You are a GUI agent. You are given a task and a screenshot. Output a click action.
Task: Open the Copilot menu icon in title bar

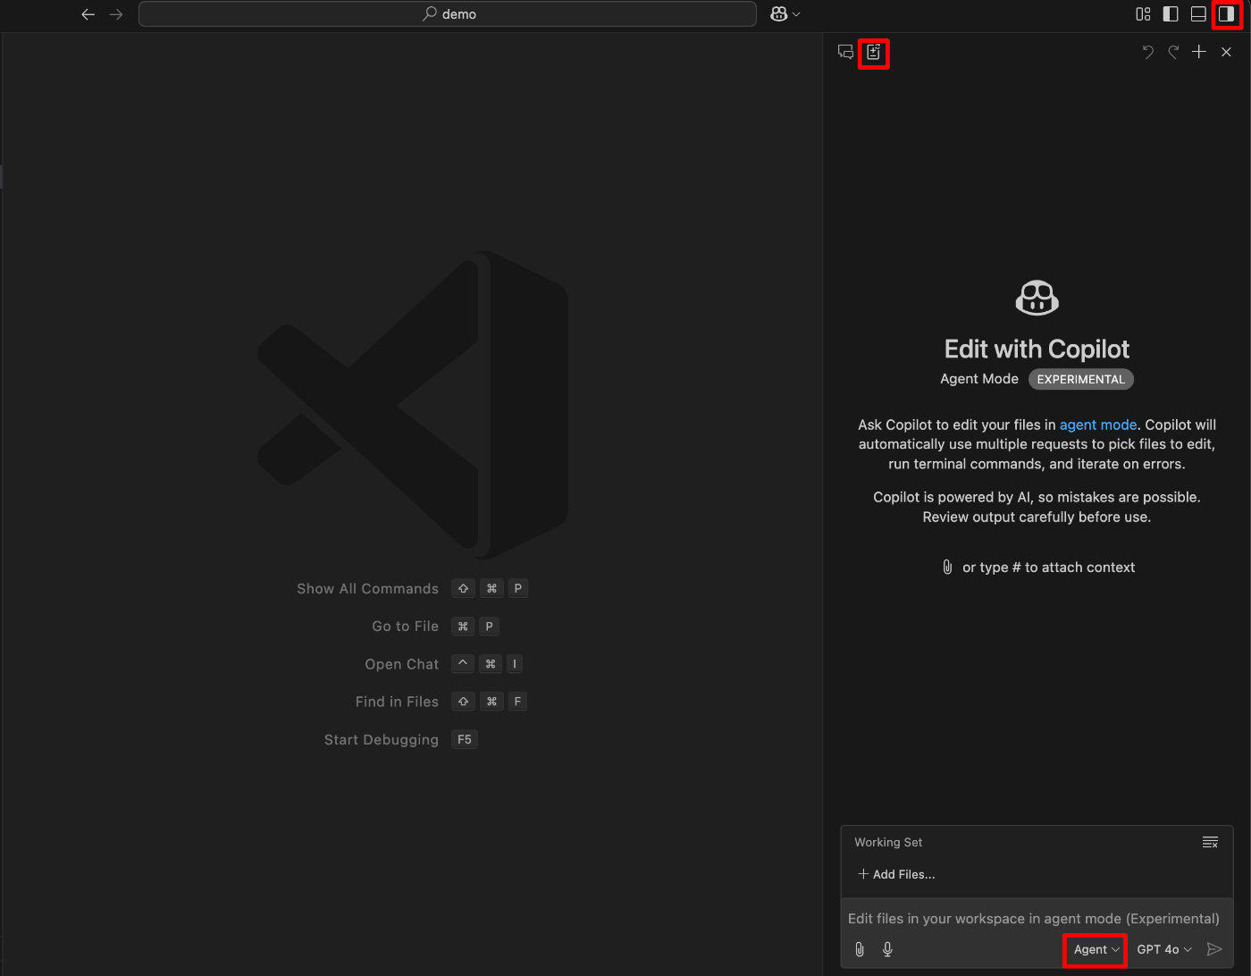coord(778,13)
